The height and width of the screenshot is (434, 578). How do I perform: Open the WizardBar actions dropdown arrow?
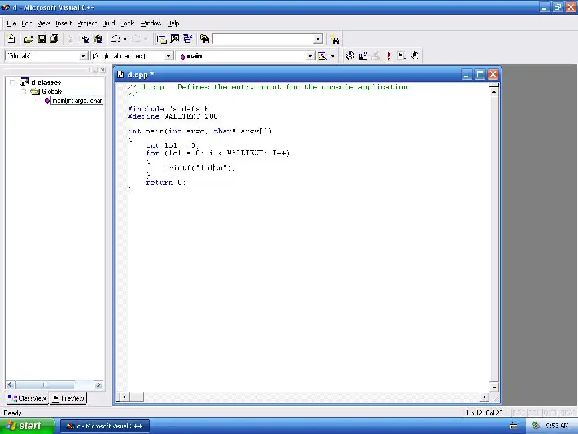pyautogui.click(x=332, y=56)
